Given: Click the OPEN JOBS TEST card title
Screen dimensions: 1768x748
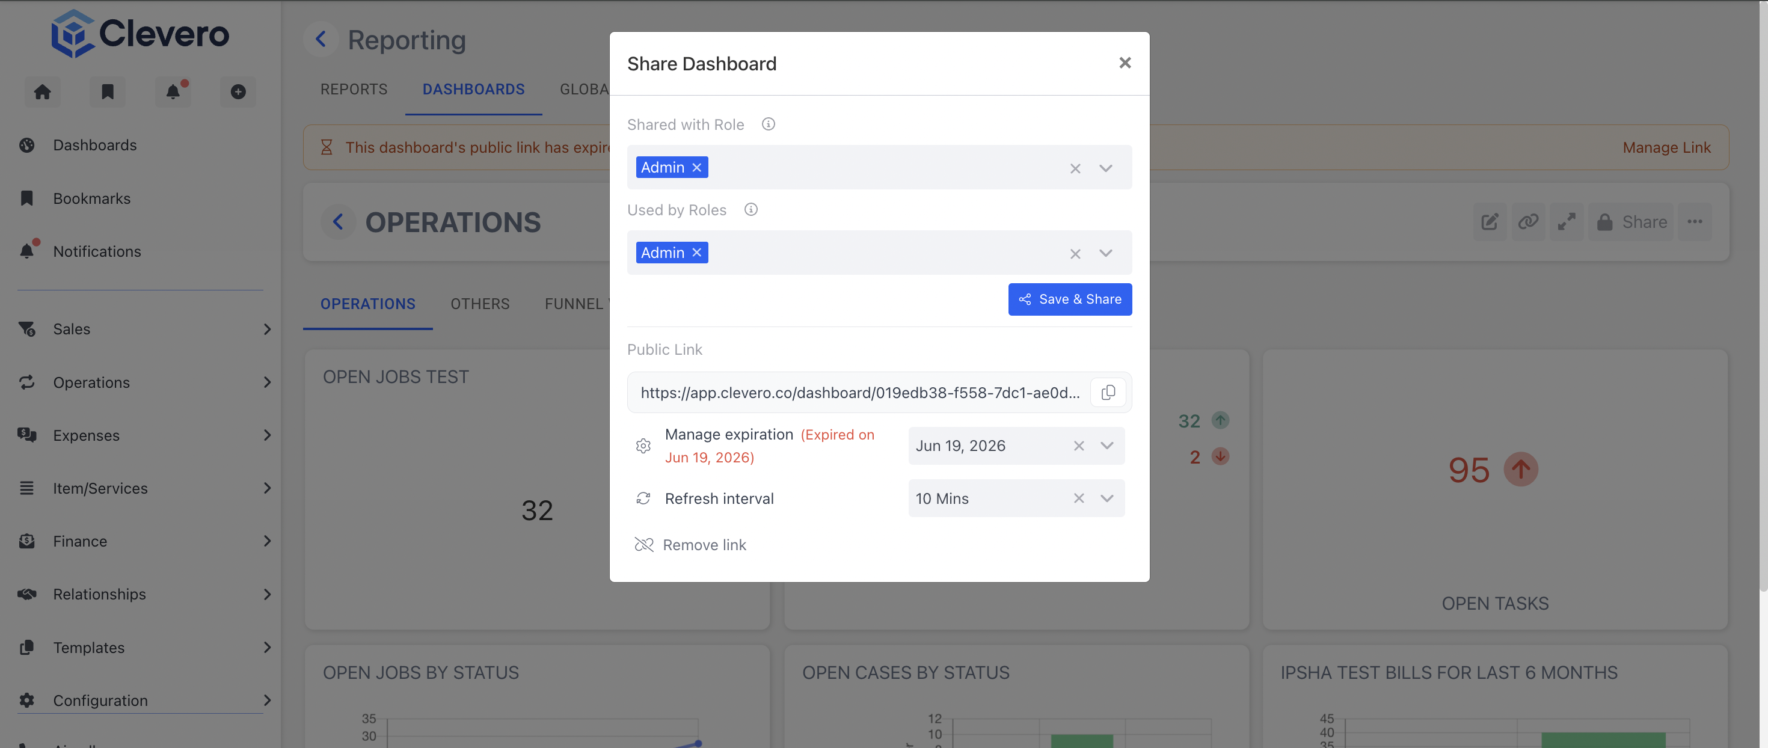Looking at the screenshot, I should coord(396,377).
